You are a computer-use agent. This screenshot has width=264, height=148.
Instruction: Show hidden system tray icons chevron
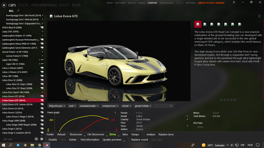(x=228, y=145)
